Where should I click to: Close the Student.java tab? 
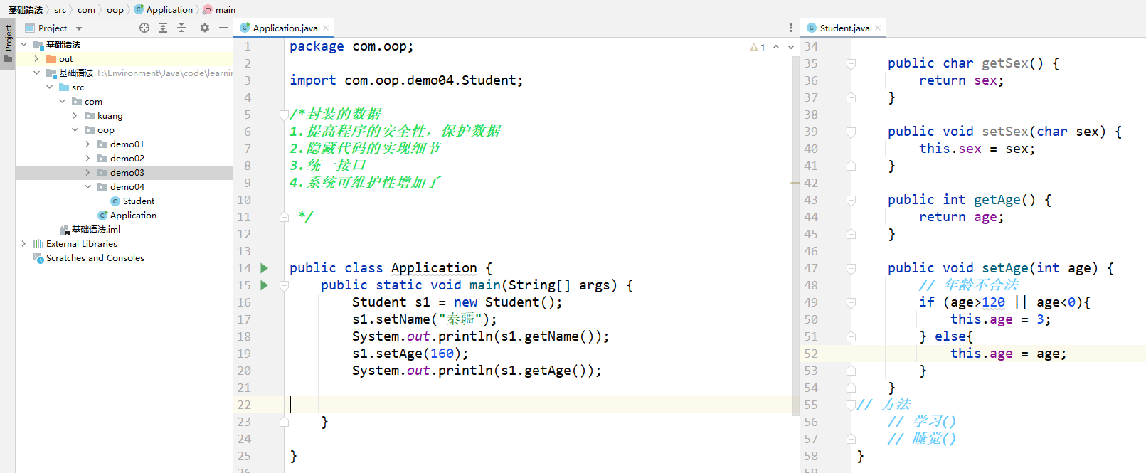click(878, 28)
